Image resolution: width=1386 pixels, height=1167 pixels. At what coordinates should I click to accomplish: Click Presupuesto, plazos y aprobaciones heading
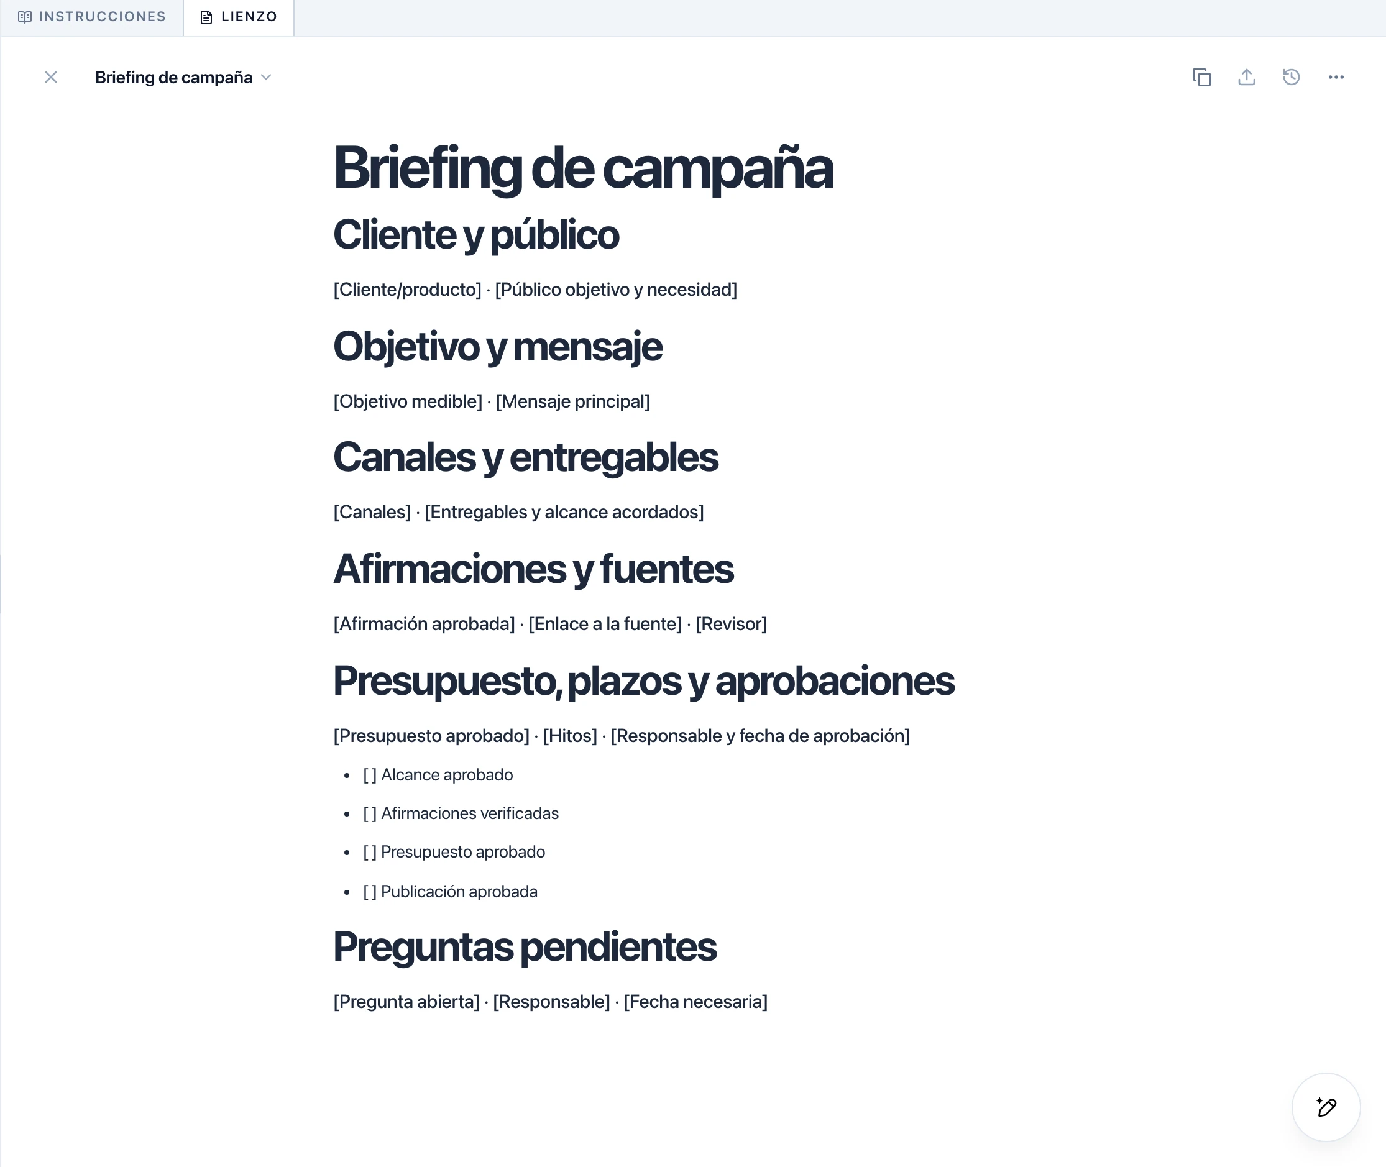(644, 681)
